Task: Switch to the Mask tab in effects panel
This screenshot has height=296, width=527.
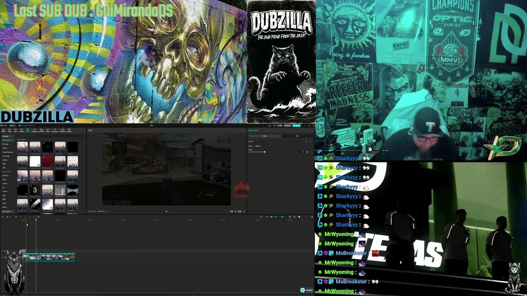Action: [x=297, y=136]
